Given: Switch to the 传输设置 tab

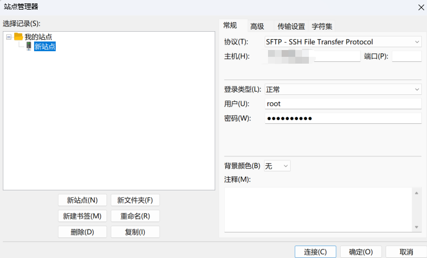Looking at the screenshot, I should point(291,26).
